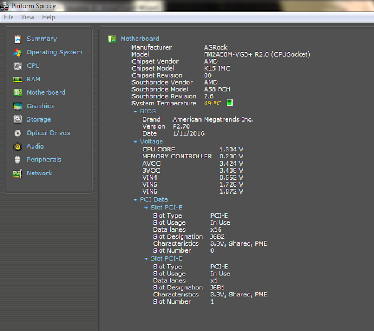Collapse the BIOS section arrow
This screenshot has height=331, width=374.
tap(136, 112)
